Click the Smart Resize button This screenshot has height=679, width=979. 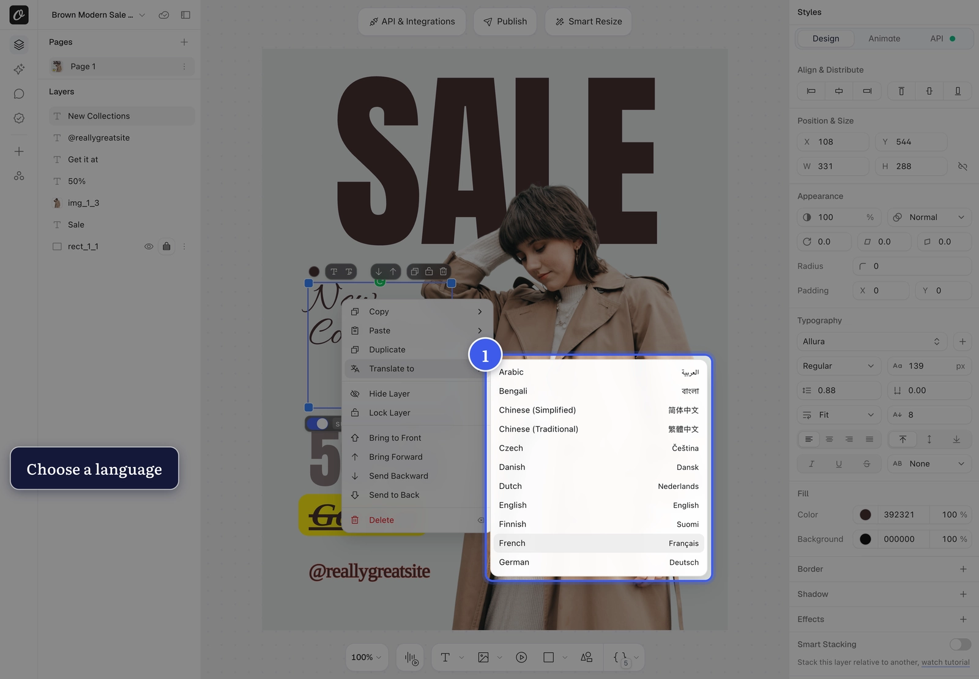[x=588, y=21]
